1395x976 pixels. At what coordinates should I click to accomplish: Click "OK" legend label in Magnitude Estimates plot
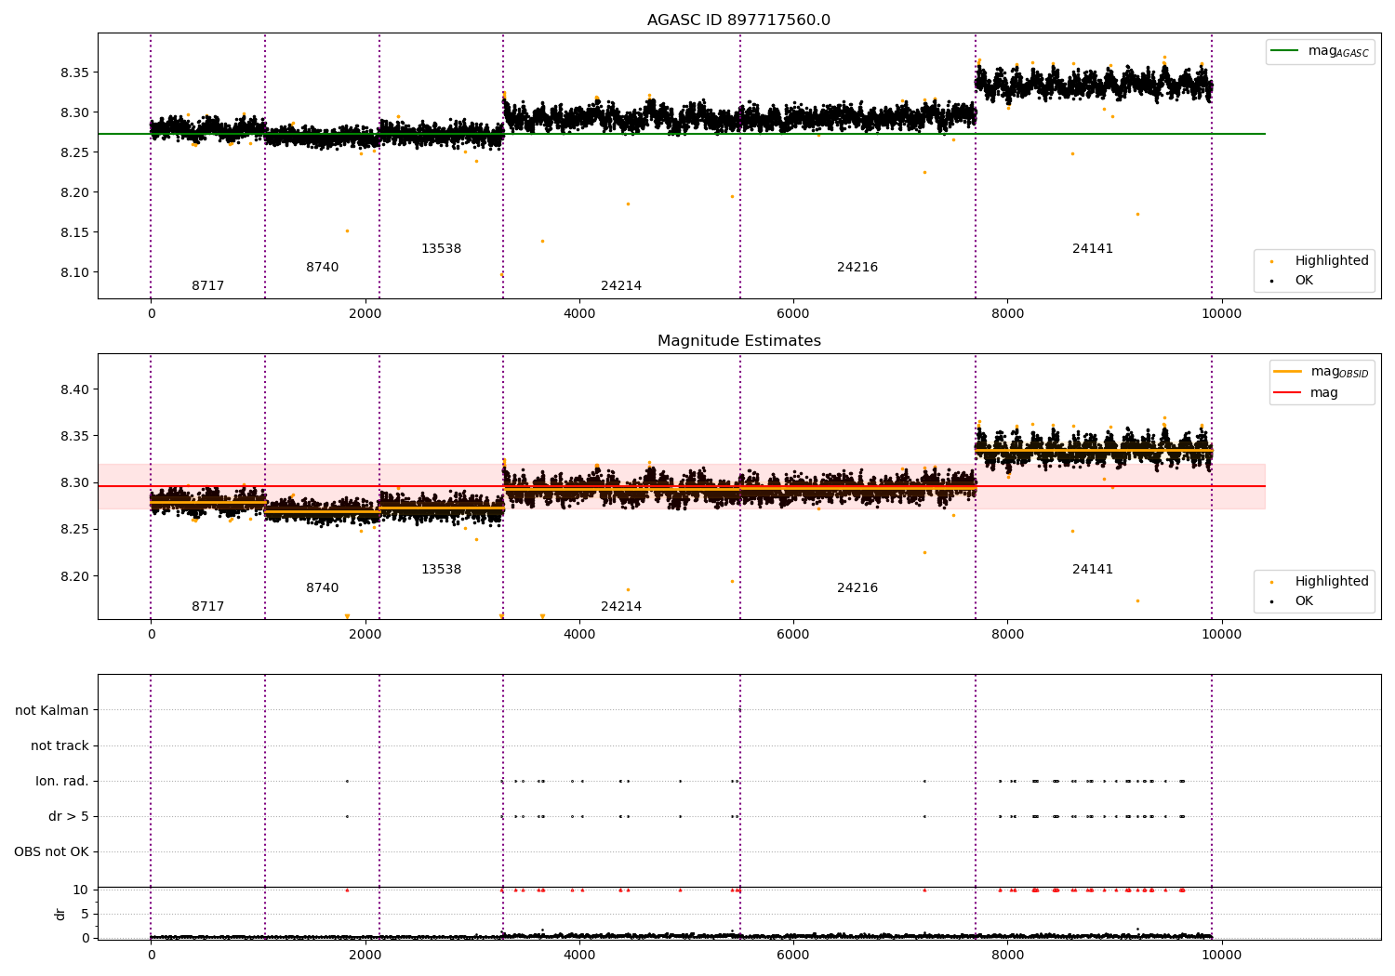[1304, 600]
